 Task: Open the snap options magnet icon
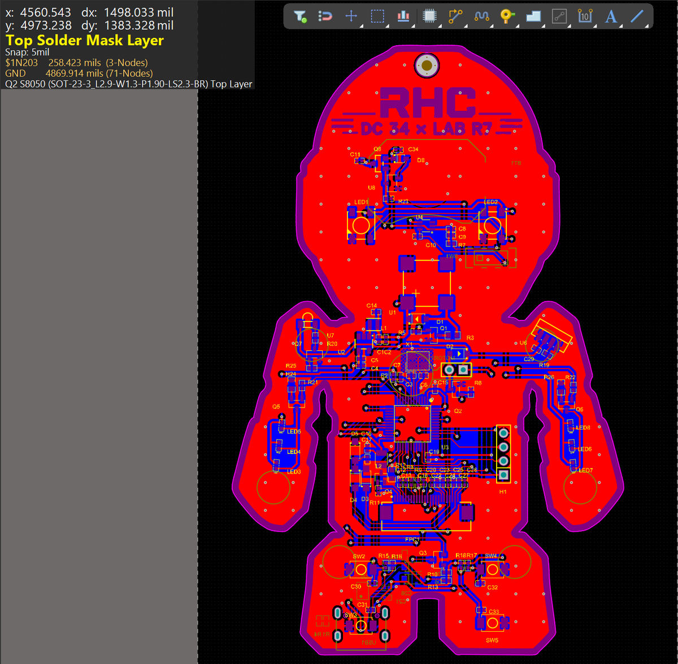(x=325, y=16)
